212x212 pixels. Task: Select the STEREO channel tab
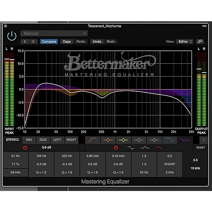coord(12,140)
